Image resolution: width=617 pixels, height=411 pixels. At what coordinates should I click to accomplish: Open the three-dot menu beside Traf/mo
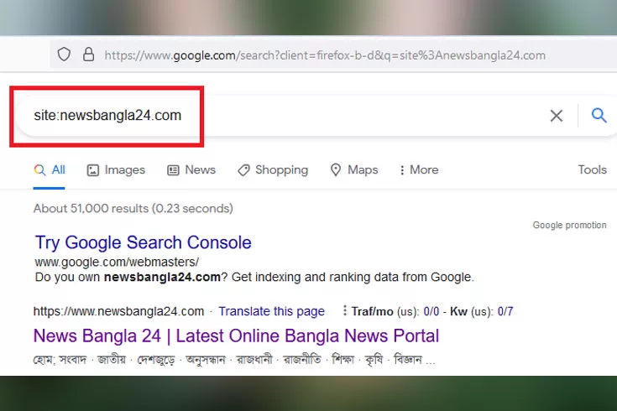(x=345, y=310)
